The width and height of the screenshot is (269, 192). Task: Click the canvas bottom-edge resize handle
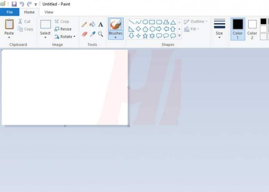[x=65, y=126]
